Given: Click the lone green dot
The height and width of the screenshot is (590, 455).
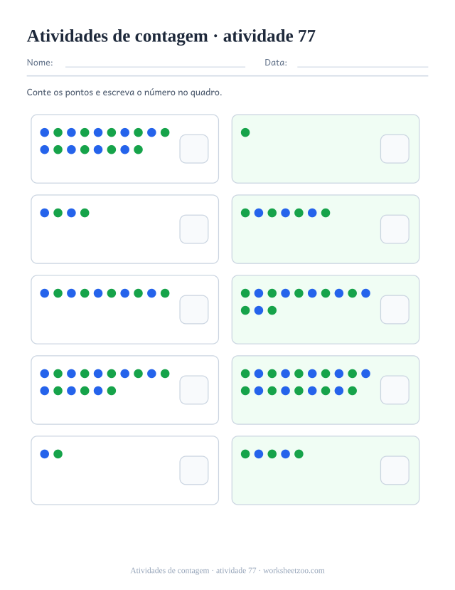Looking at the screenshot, I should click(245, 132).
